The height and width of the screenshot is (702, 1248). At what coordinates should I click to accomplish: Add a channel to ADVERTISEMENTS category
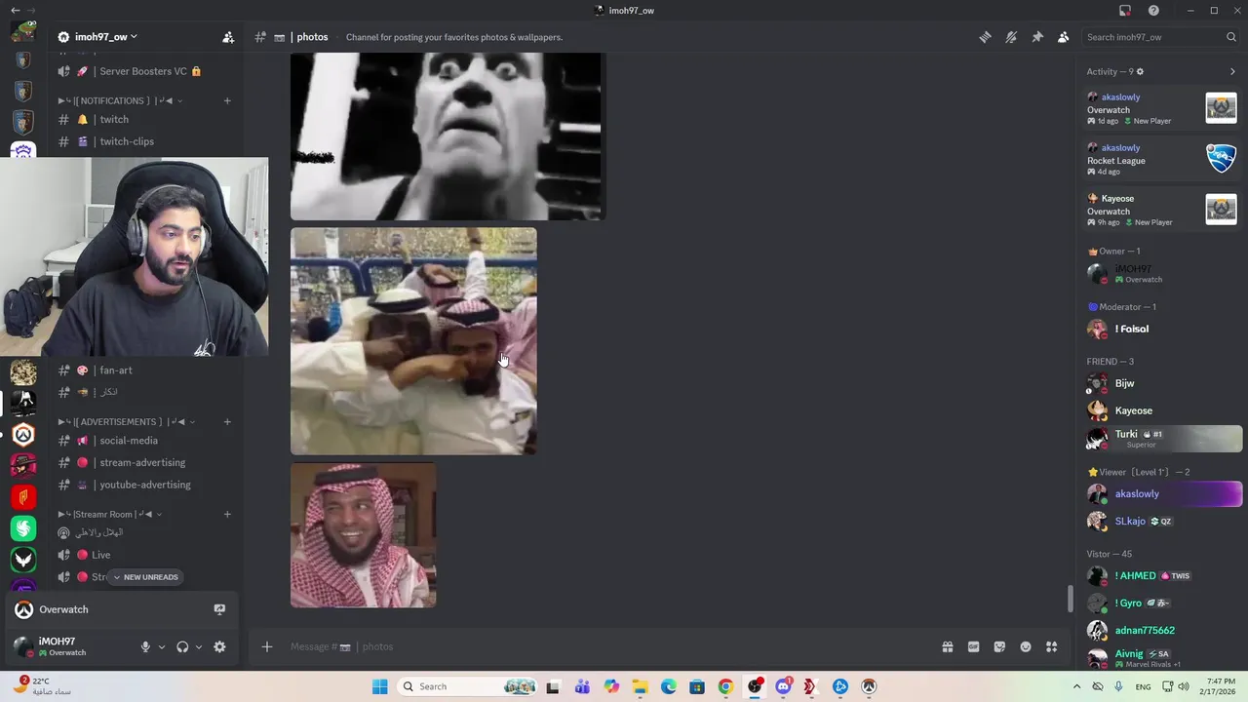tap(227, 422)
